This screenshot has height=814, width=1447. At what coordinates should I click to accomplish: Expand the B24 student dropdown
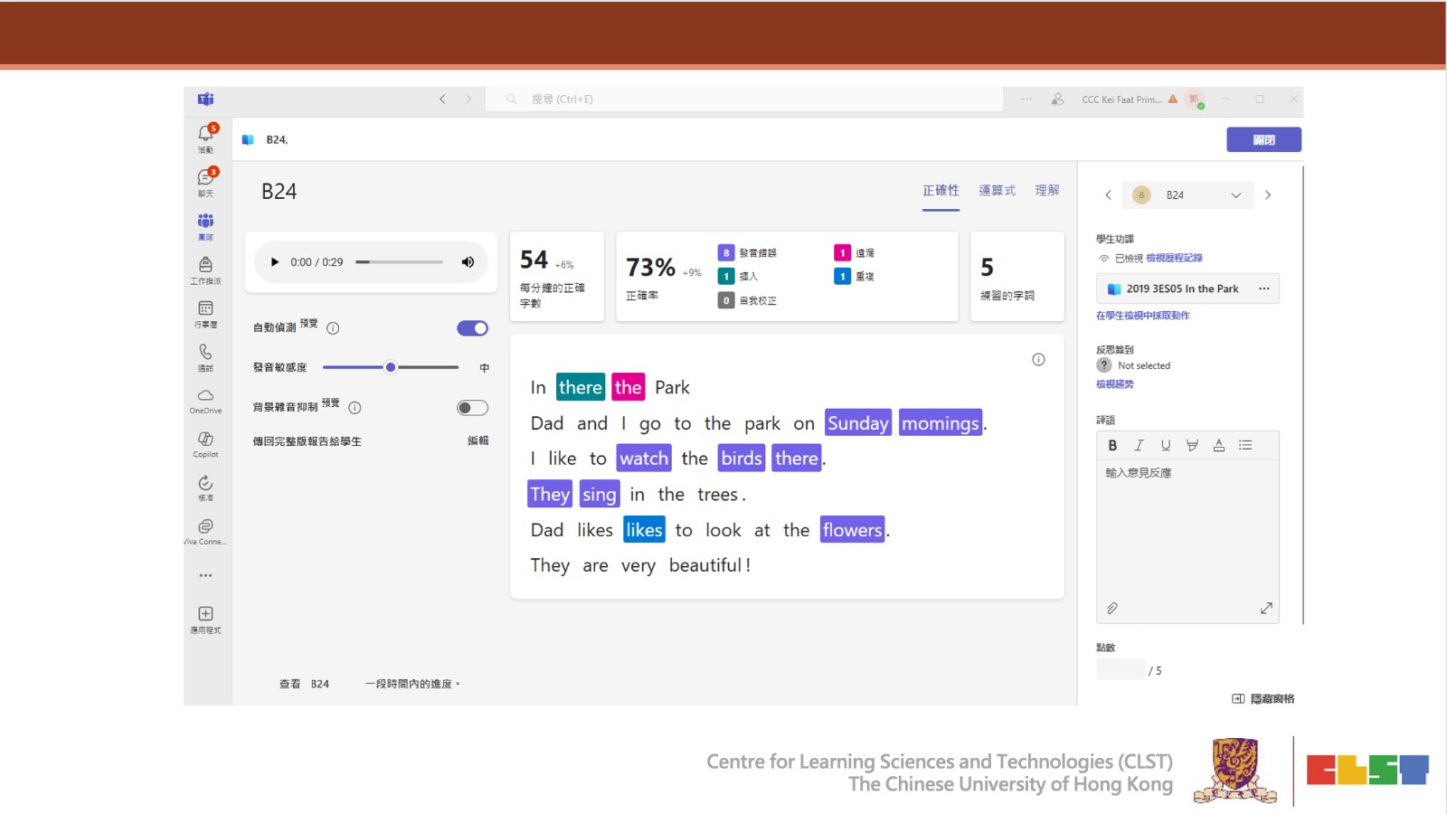(x=1235, y=195)
